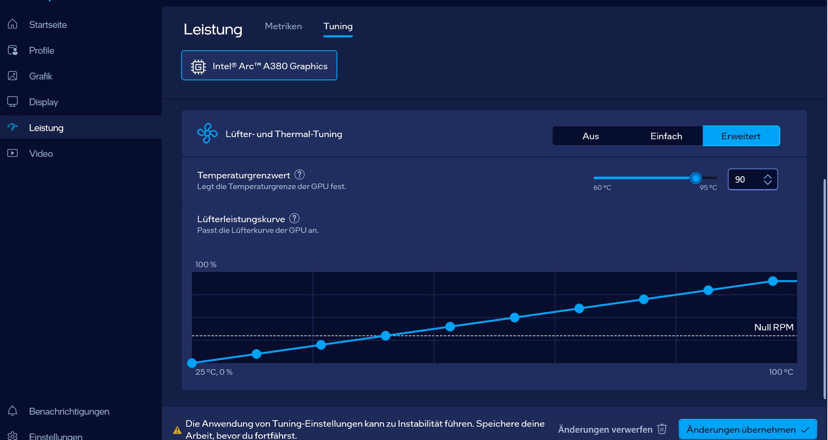Click the temperature limit slider handle
Image resolution: width=828 pixels, height=440 pixels.
pos(695,178)
